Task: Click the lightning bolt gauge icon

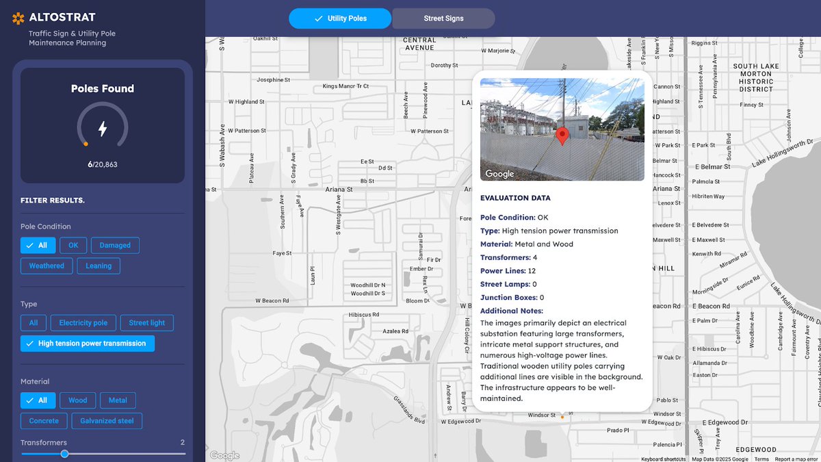Action: [x=103, y=129]
